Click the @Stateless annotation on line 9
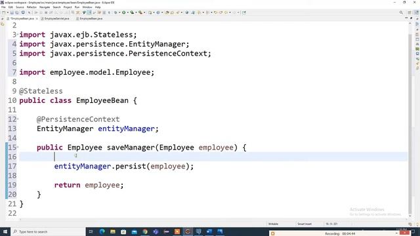Image resolution: width=420 pixels, height=236 pixels. 41,91
